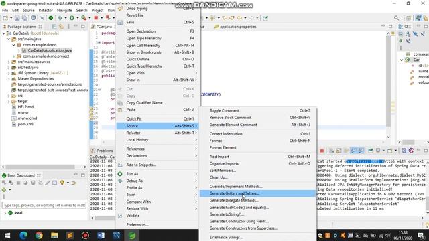Click the red Terminate console button

(x=322, y=151)
